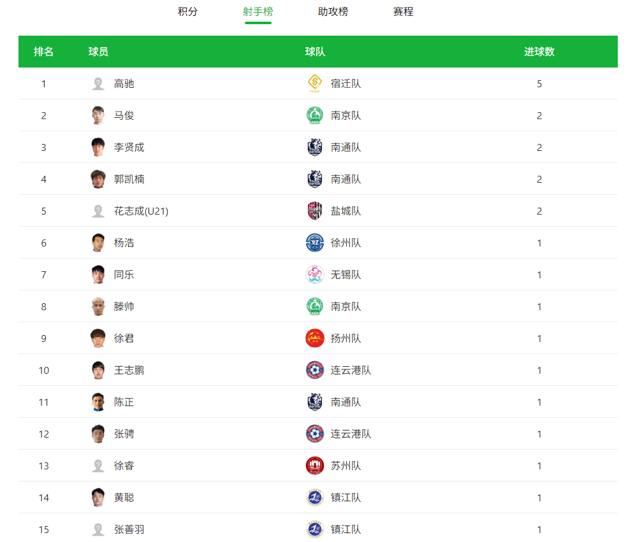Screen dimensions: 635x542
Task: Open player 高驰's name link
Action: pyautogui.click(x=124, y=83)
